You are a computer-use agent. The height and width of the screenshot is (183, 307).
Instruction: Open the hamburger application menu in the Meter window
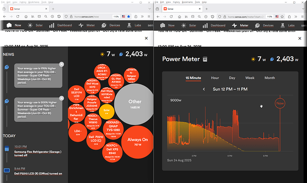tap(303, 17)
